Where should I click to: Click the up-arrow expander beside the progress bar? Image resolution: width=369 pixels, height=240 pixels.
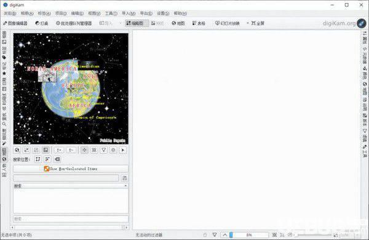[224, 235]
